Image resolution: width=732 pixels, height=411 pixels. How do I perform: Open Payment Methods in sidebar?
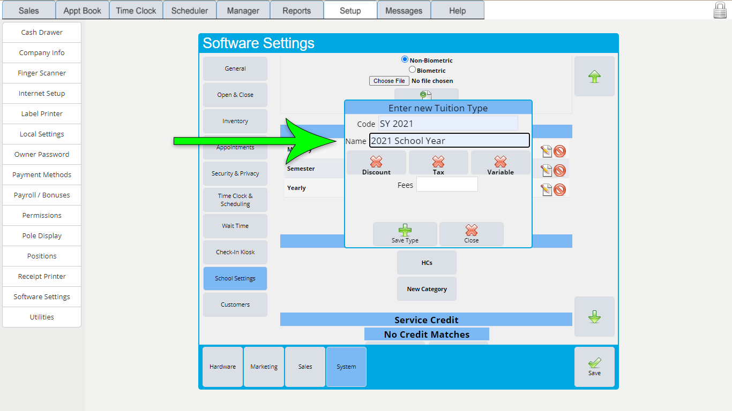click(x=42, y=175)
